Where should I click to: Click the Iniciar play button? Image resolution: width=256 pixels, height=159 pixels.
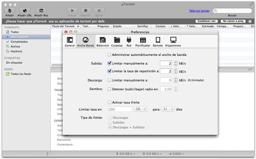point(72,10)
